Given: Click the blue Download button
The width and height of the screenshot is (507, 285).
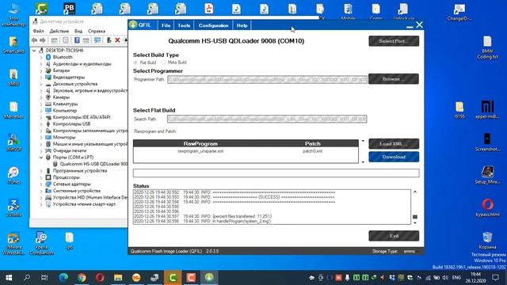Looking at the screenshot, I should point(394,157).
